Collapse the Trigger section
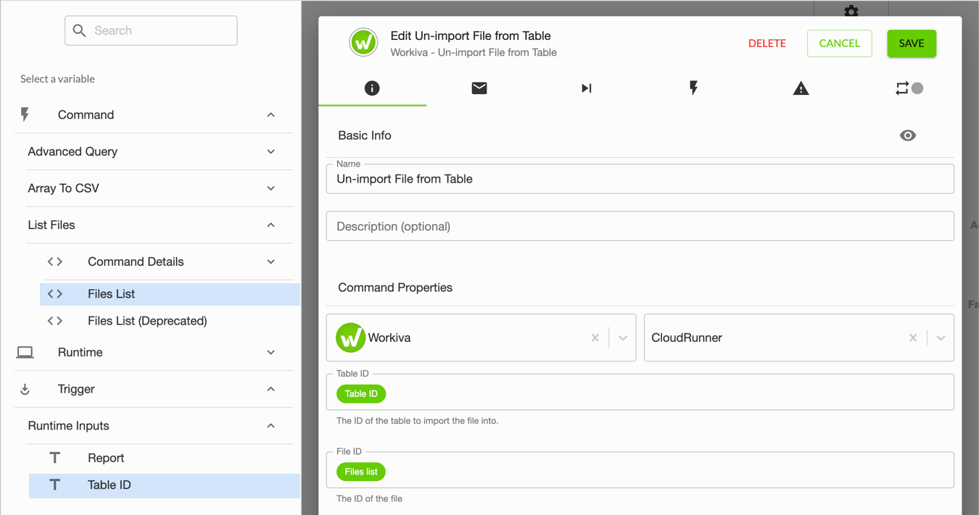The height and width of the screenshot is (515, 979). click(270, 389)
